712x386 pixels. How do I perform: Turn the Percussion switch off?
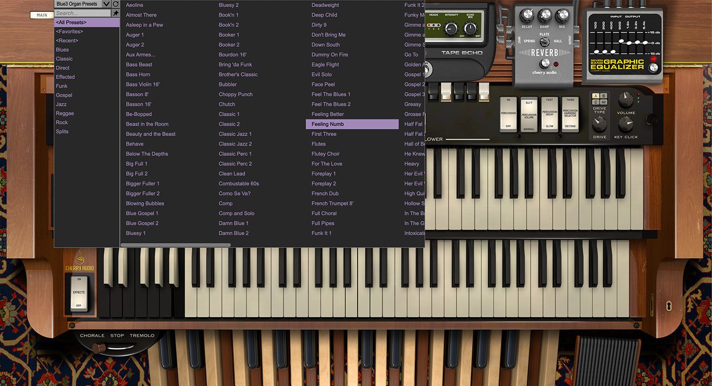tap(508, 126)
